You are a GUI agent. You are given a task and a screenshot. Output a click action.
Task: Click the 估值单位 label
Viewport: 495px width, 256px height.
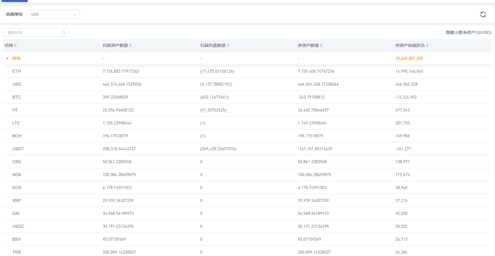coord(15,14)
